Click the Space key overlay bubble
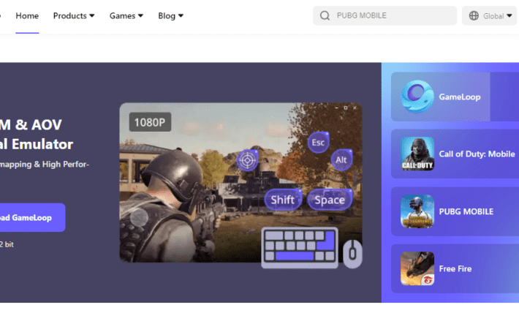Viewport: 519px width, 313px height. point(330,200)
